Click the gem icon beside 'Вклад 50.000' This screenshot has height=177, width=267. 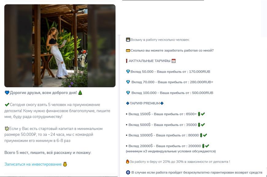(x=128, y=72)
